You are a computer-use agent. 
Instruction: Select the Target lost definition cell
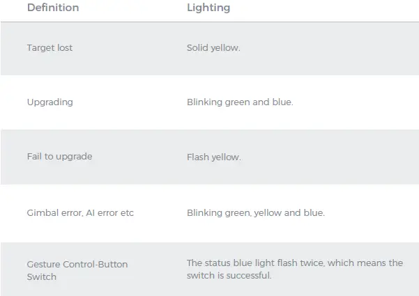[x=49, y=48]
